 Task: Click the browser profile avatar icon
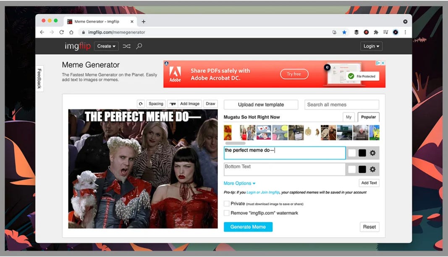point(396,32)
